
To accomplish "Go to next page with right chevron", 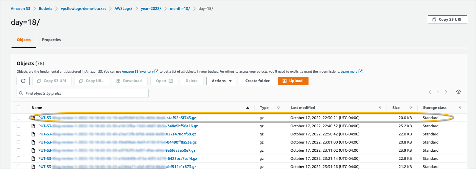I will [x=446, y=92].
